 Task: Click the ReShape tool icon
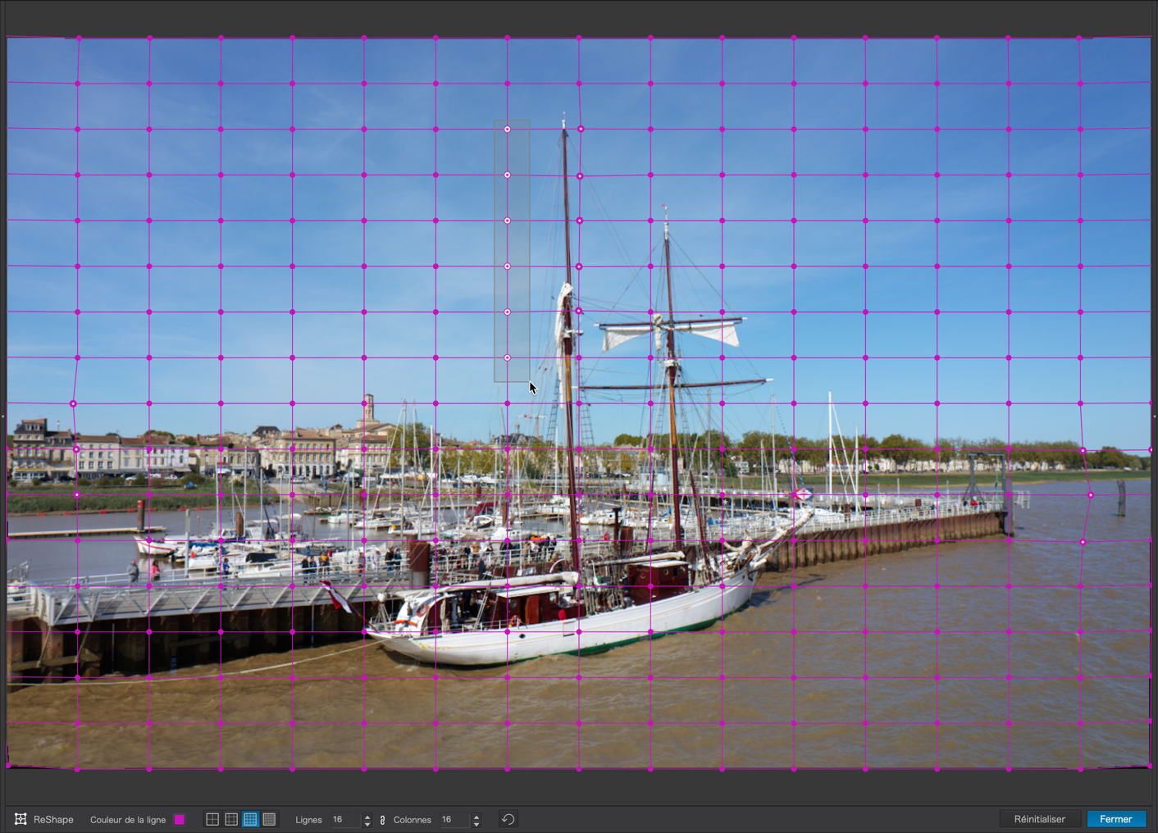tap(21, 819)
